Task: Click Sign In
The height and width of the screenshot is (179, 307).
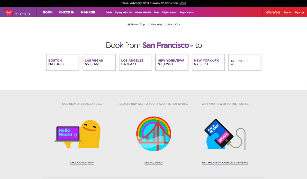Action: [x=288, y=13]
